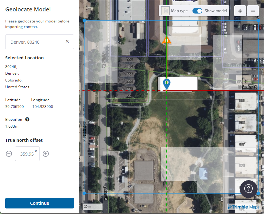Click the white model rectangle beside the pin
This screenshot has height=214, width=264.
[x=183, y=83]
